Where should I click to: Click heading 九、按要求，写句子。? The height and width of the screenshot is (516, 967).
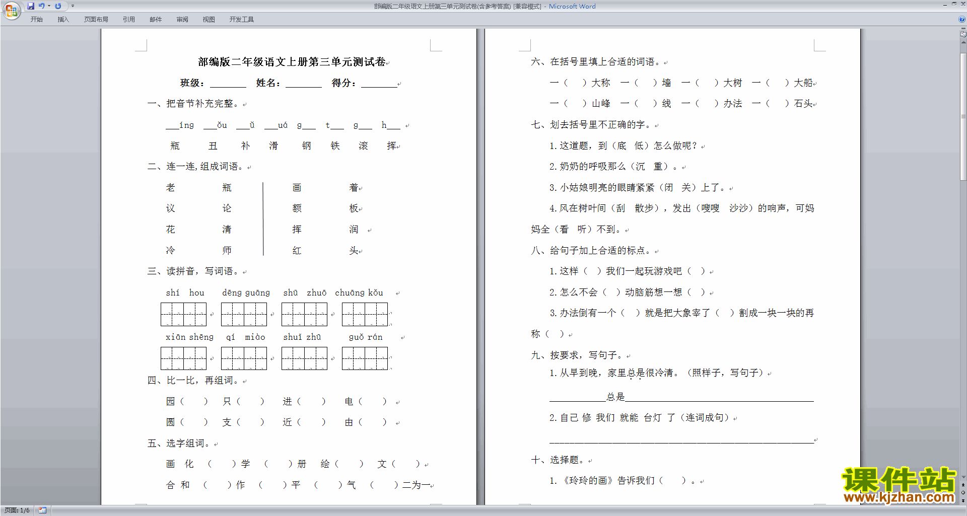[578, 355]
